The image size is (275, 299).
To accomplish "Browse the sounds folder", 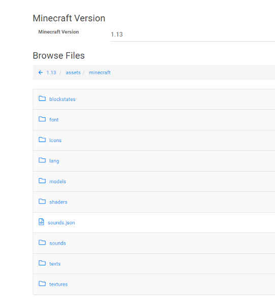I will pos(57,243).
